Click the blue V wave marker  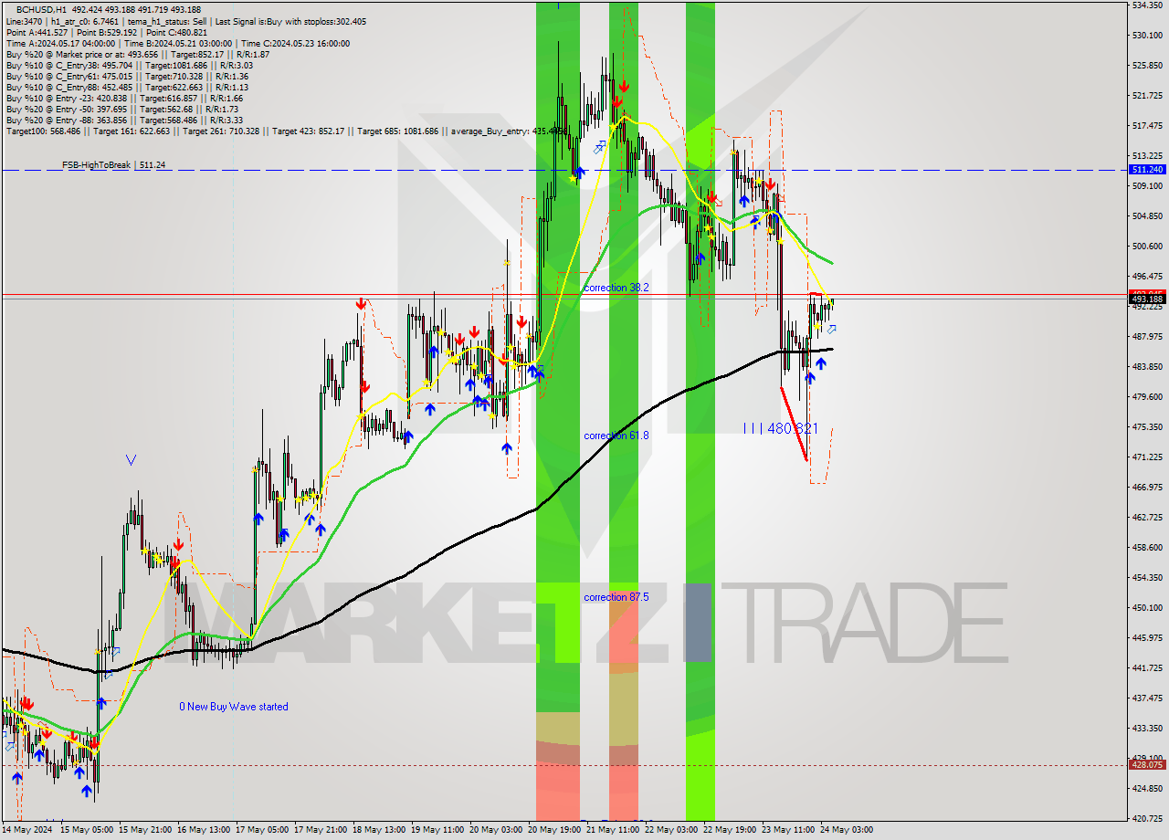pyautogui.click(x=131, y=460)
